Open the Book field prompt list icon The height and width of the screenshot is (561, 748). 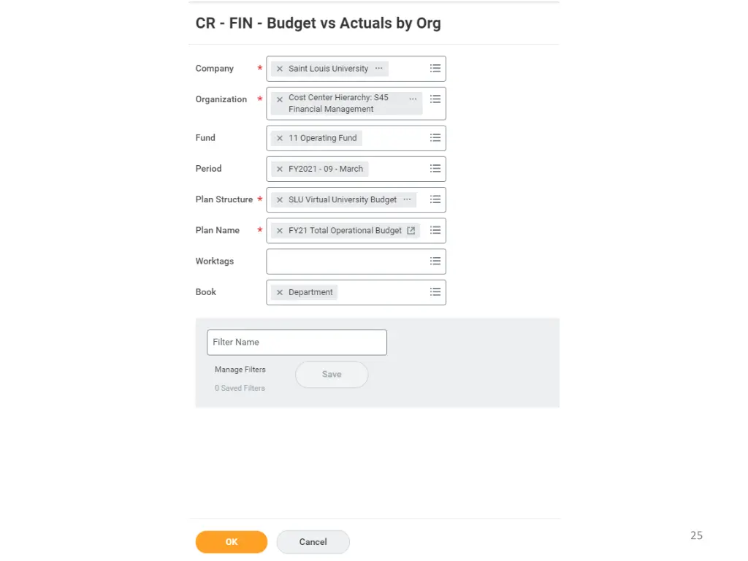coord(435,292)
